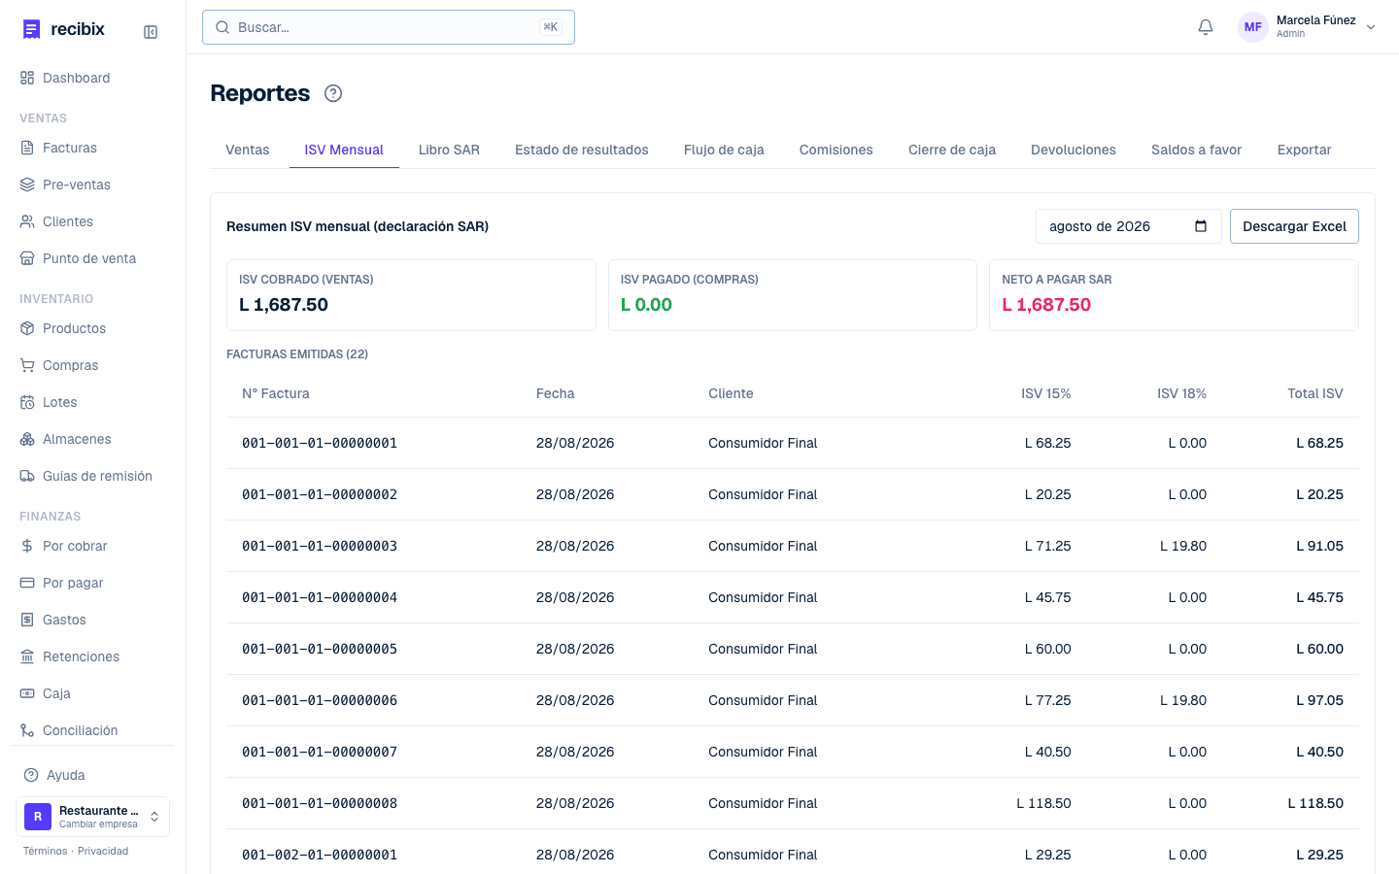Viewport: 1399px width, 874px height.
Task: Open Lotes calendar icon
Action: pos(27,402)
